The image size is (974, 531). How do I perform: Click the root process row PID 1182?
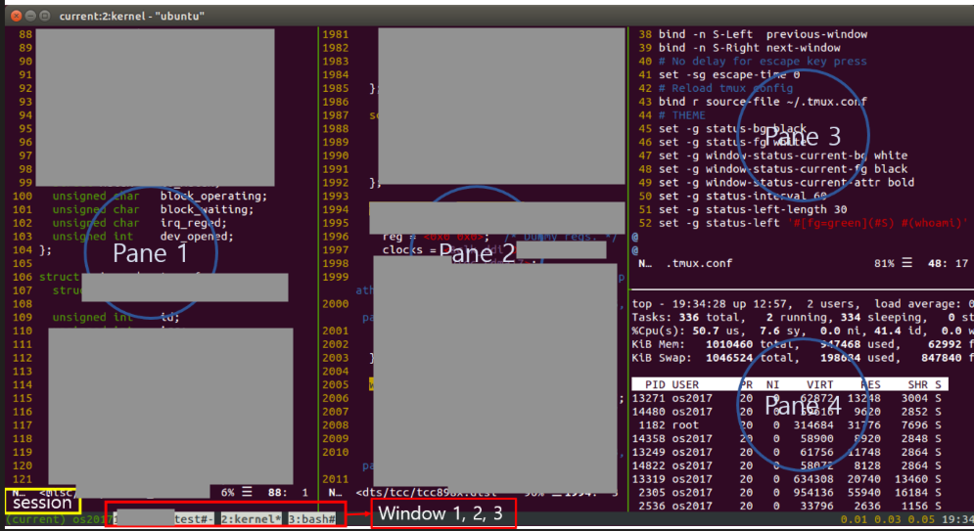pyautogui.click(x=787, y=425)
